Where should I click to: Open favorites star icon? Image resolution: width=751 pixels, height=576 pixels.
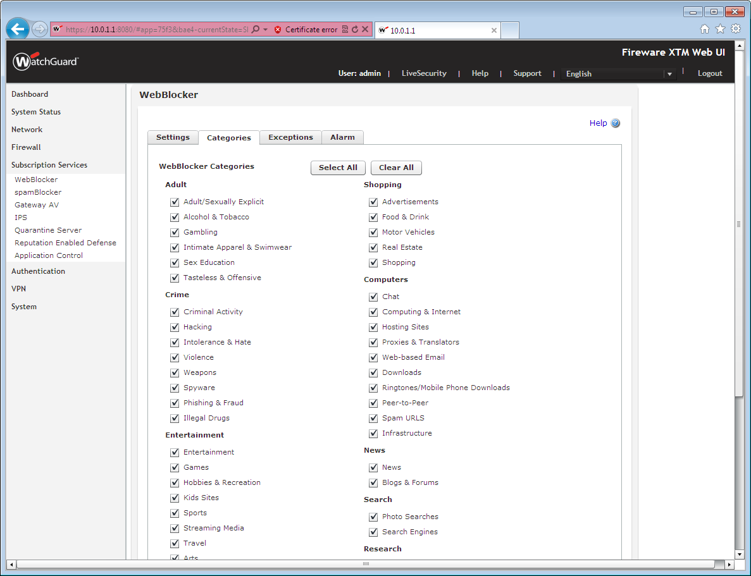tap(720, 28)
